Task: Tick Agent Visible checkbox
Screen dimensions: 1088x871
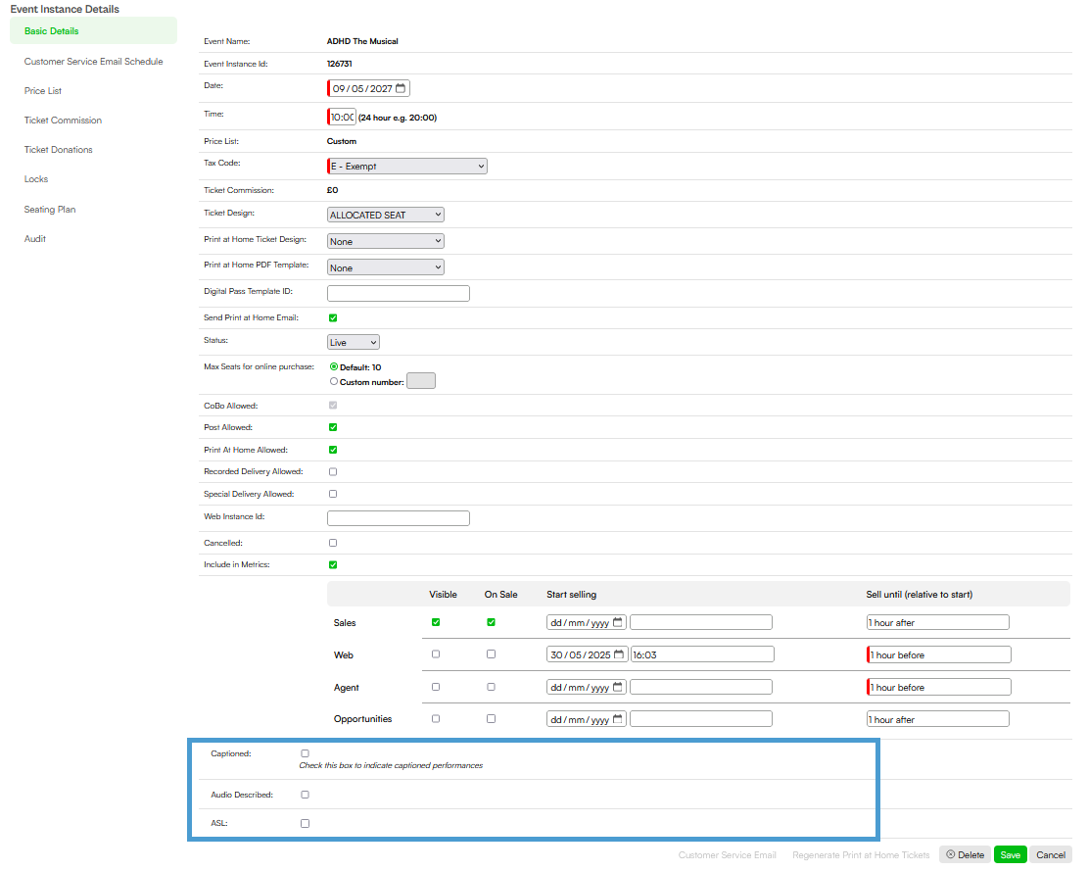Action: (436, 687)
